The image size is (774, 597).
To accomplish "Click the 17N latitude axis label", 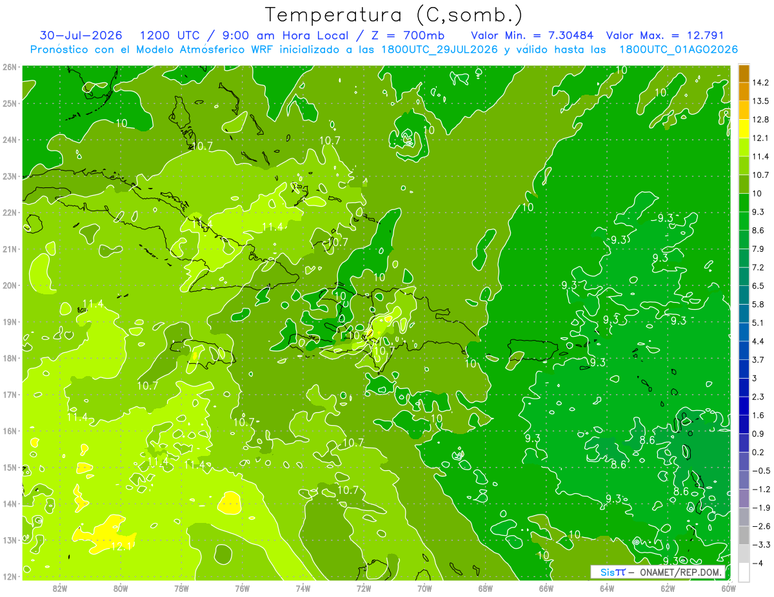I will [x=10, y=395].
